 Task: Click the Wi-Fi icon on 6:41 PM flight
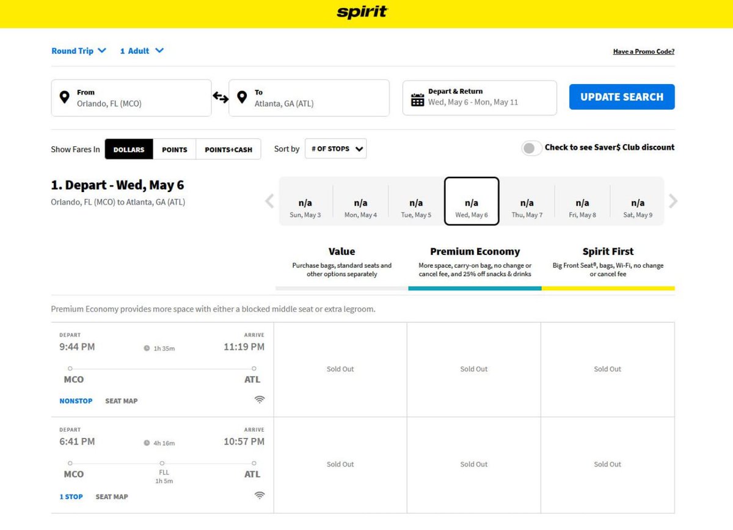260,495
